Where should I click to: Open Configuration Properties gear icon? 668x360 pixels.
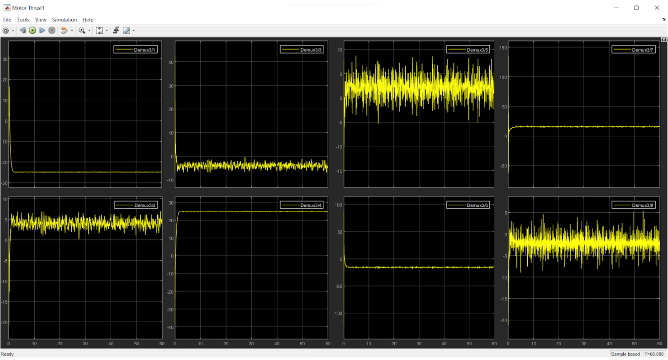pos(5,31)
